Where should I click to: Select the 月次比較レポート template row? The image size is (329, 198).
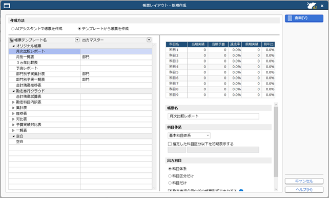[80, 51]
